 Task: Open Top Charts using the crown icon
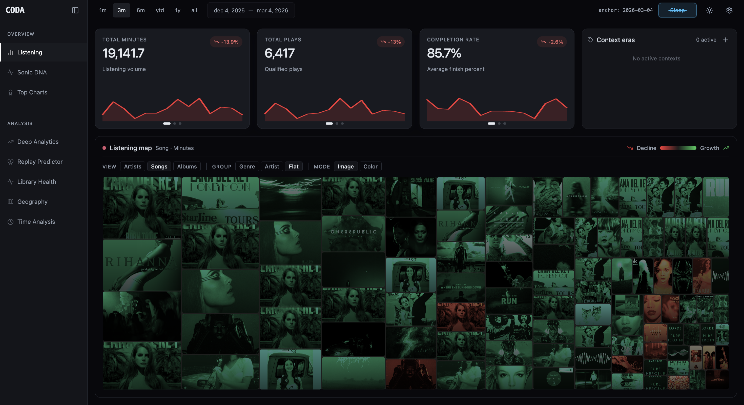click(11, 92)
